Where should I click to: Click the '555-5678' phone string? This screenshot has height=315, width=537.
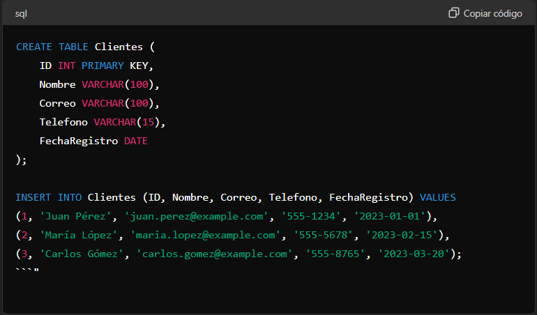(x=323, y=235)
